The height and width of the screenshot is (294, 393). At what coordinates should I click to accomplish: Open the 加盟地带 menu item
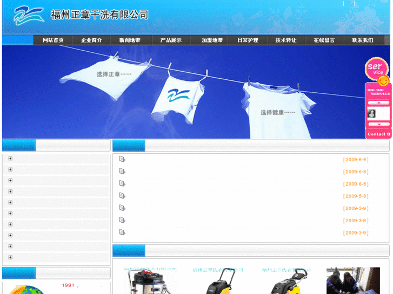click(212, 40)
